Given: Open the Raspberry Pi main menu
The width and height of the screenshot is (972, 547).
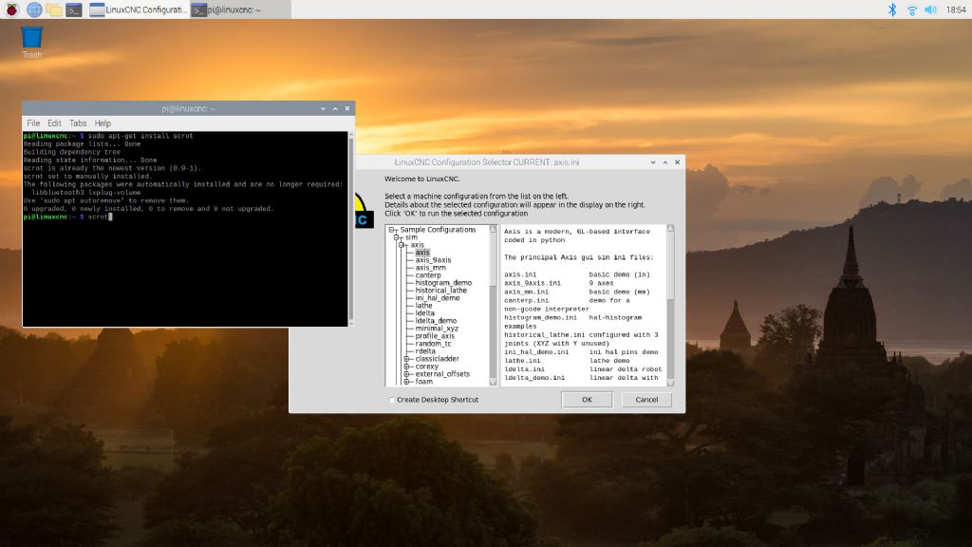Looking at the screenshot, I should [11, 9].
